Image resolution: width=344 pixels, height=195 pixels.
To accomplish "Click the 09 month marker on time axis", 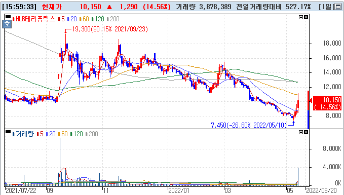I will pyautogui.click(x=50, y=190).
